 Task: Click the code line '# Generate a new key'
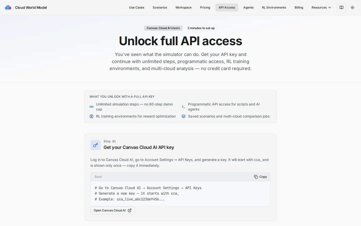pyautogui.click(x=137, y=193)
